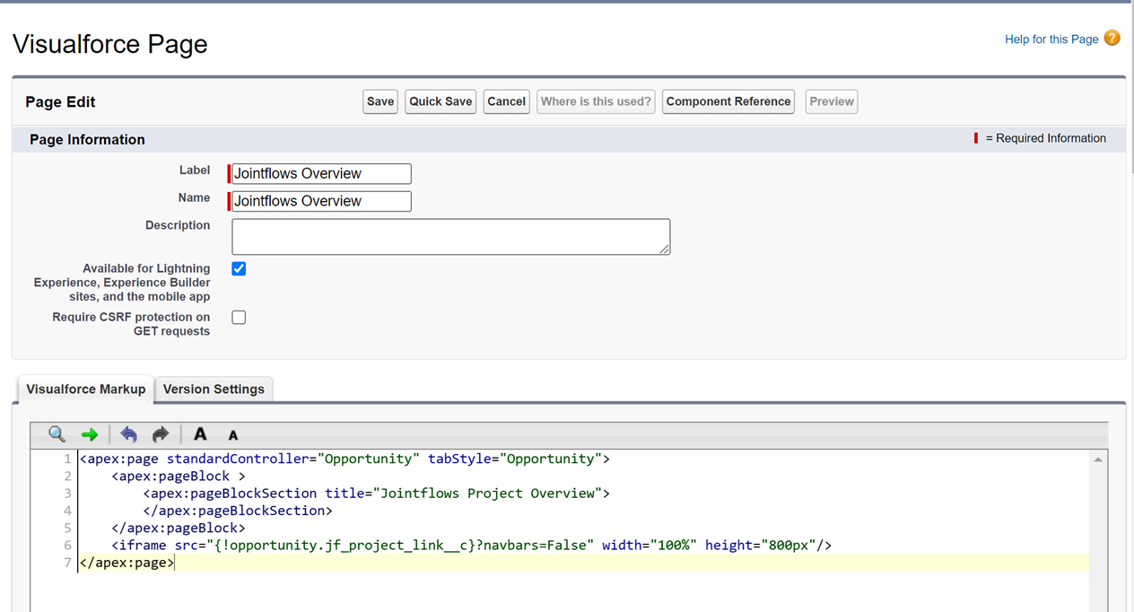Click the search magnifier icon in editor toolbar
The width and height of the screenshot is (1134, 612).
57,434
